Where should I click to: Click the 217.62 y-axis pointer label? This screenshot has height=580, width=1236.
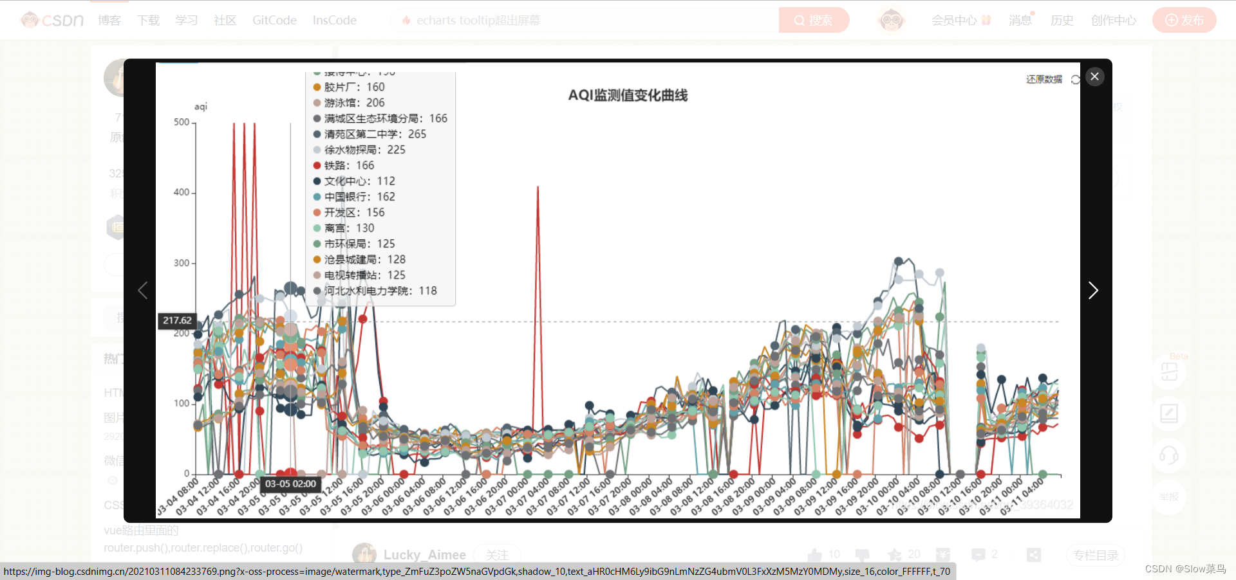[177, 320]
